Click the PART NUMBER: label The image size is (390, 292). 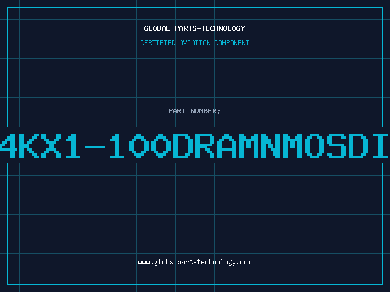[x=195, y=111]
